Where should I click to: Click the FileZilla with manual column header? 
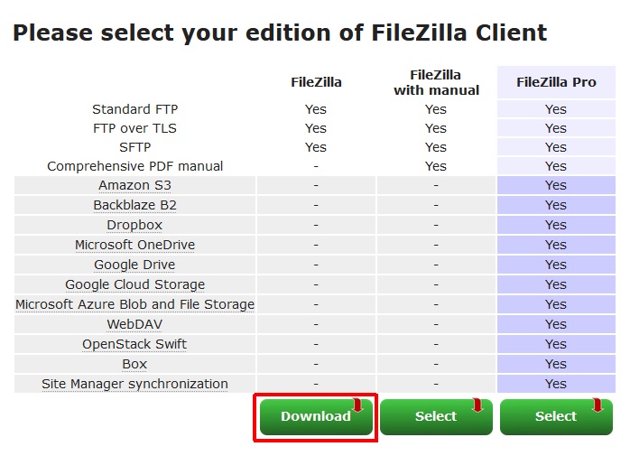coord(436,82)
